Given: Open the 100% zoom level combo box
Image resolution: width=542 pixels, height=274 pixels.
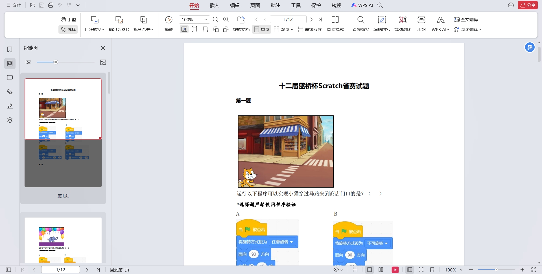Looking at the screenshot, I should click(194, 19).
